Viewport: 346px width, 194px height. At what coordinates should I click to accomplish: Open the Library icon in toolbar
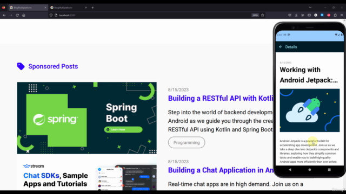click(303, 15)
